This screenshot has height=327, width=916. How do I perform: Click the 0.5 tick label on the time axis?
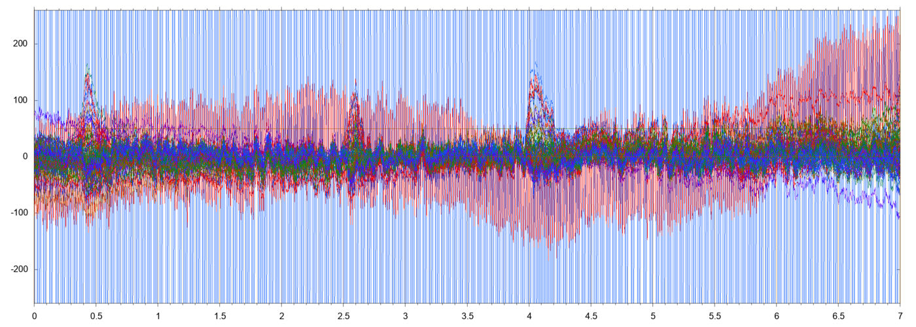coord(96,315)
